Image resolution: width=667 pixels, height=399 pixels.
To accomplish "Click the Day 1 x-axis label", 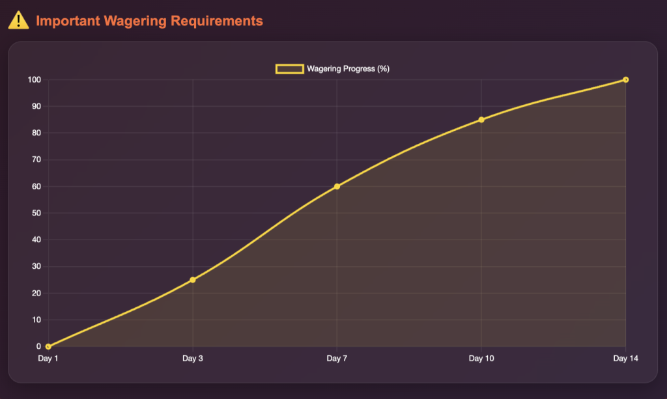I will click(48, 359).
